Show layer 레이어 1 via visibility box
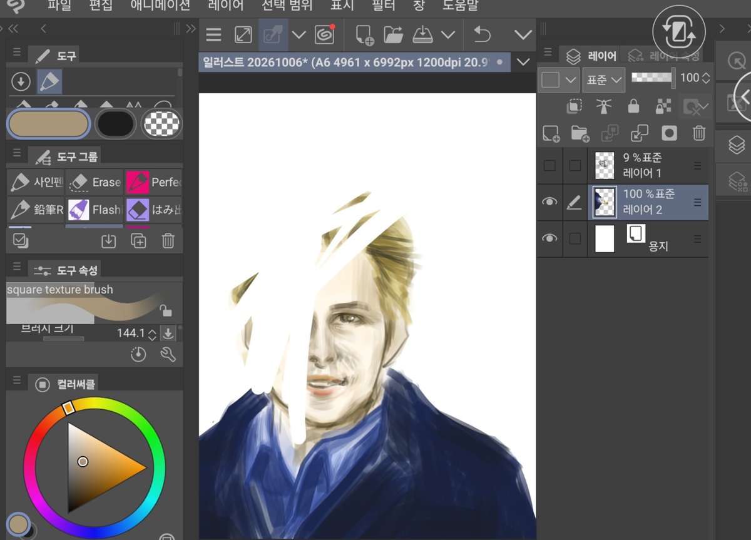Image resolution: width=751 pixels, height=540 pixels. click(x=549, y=166)
